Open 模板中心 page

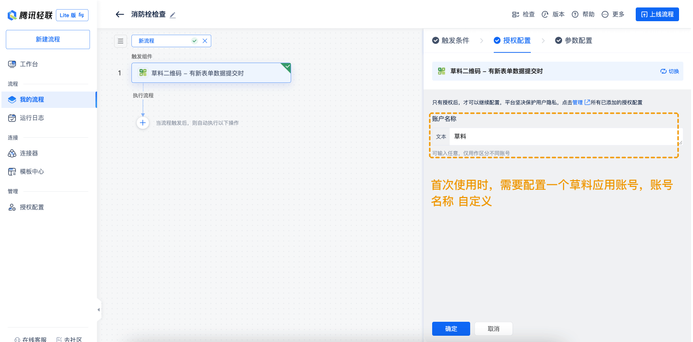32,171
